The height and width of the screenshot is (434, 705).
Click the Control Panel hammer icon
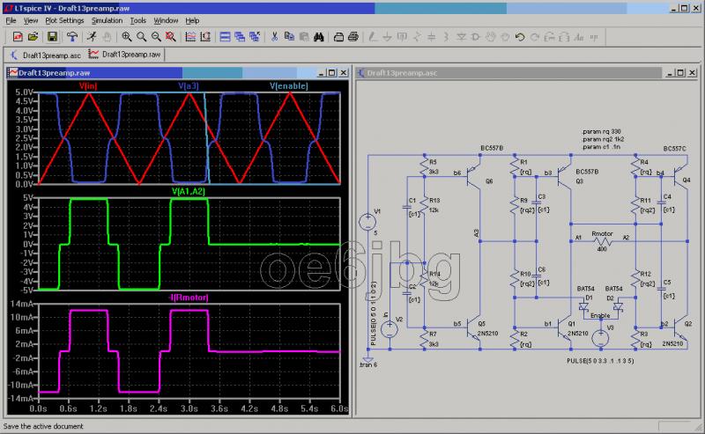[71, 37]
